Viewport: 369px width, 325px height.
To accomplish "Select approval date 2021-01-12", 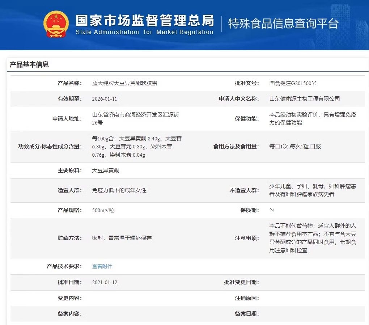I will point(105,282).
